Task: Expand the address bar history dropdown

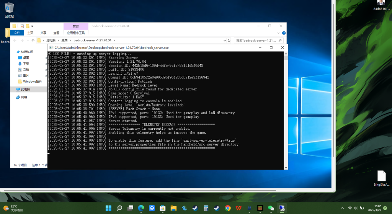Action: click(225, 40)
